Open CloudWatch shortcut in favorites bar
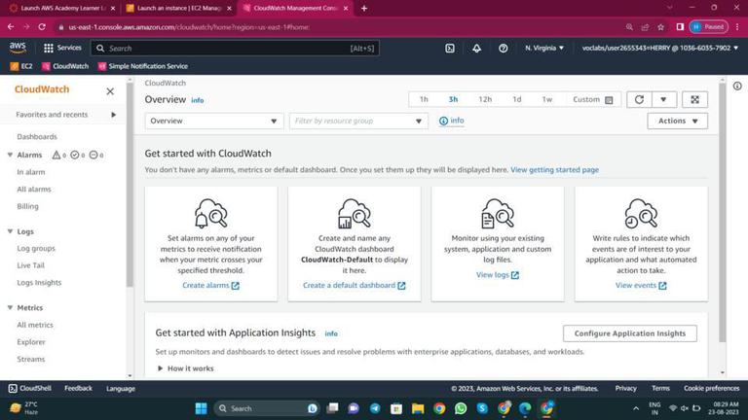This screenshot has height=420, width=748. click(x=65, y=66)
